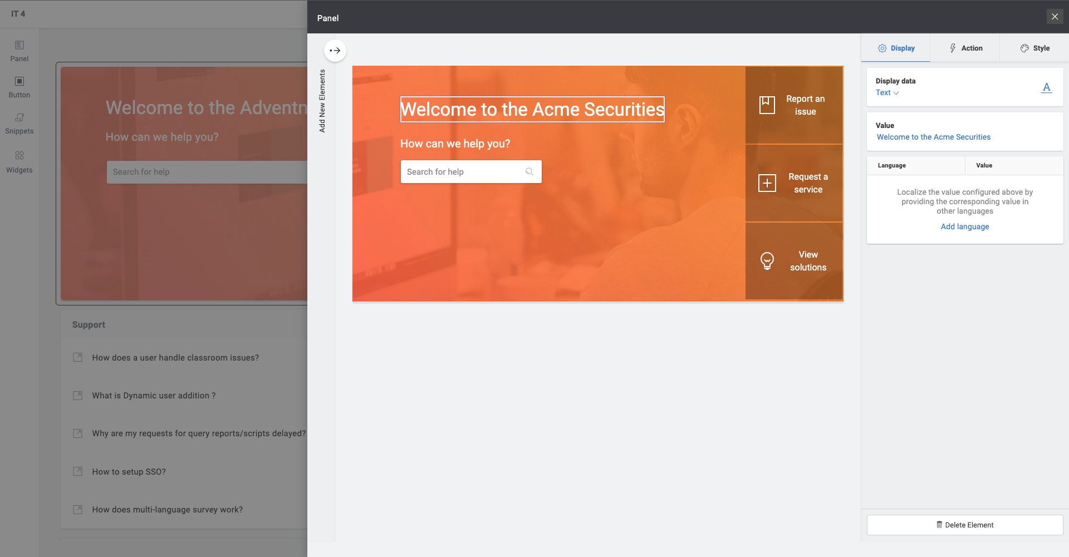Select the Display tab
Screen dimensions: 1069x557
[896, 48]
